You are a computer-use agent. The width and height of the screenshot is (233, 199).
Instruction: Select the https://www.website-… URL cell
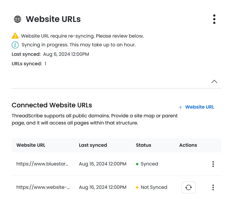pyautogui.click(x=43, y=187)
